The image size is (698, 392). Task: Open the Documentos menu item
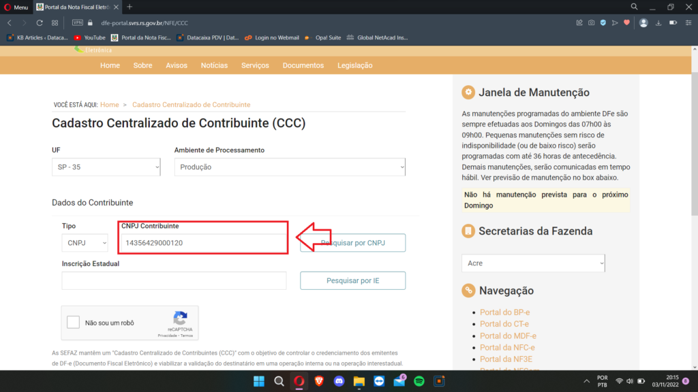pos(303,65)
